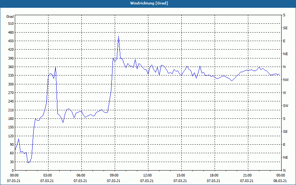Click the topmost "S" compass label on the right axis
The height and width of the screenshot is (185, 296).
point(284,15)
